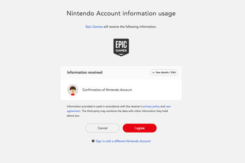245x163 pixels.
Task: Click the Epic Games shield logo
Action: coord(121,47)
